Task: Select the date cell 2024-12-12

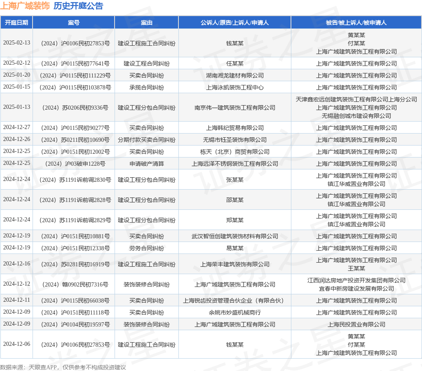Action: pyautogui.click(x=16, y=284)
